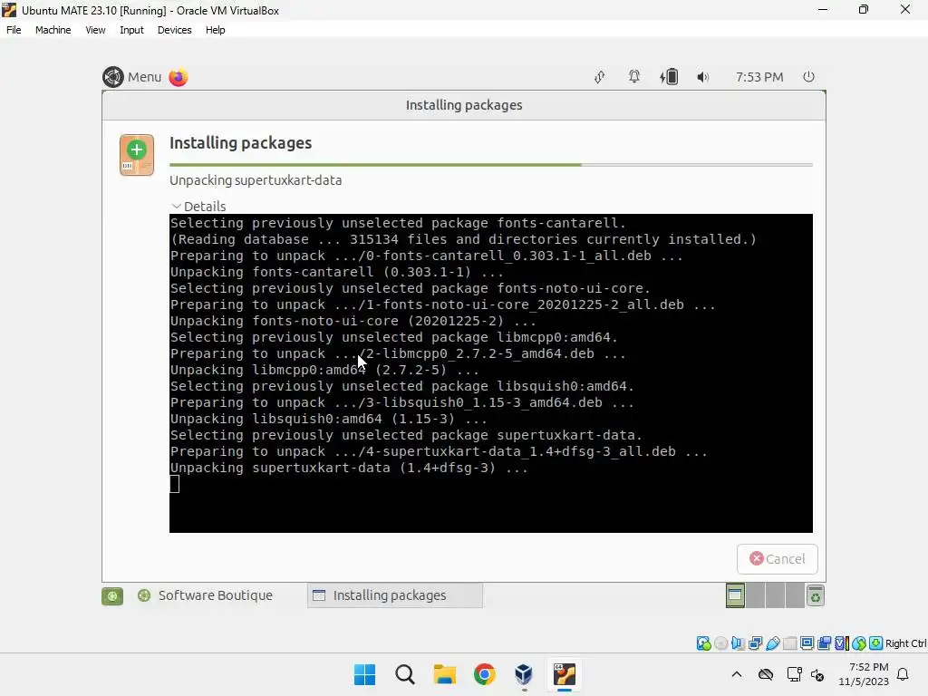Image resolution: width=928 pixels, height=696 pixels.
Task: Click the installation progress bar
Action: 490,165
